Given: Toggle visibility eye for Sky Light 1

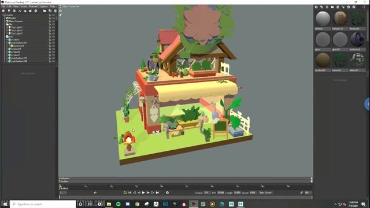Looking at the screenshot, I should (54, 27).
